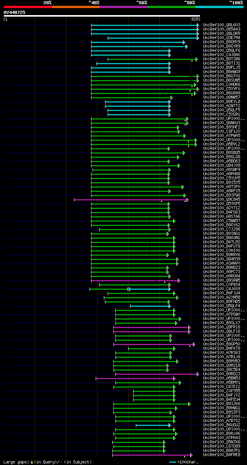Click label UniRef100_C4J609
Viewport: 247px width, 465px height.
point(221,289)
